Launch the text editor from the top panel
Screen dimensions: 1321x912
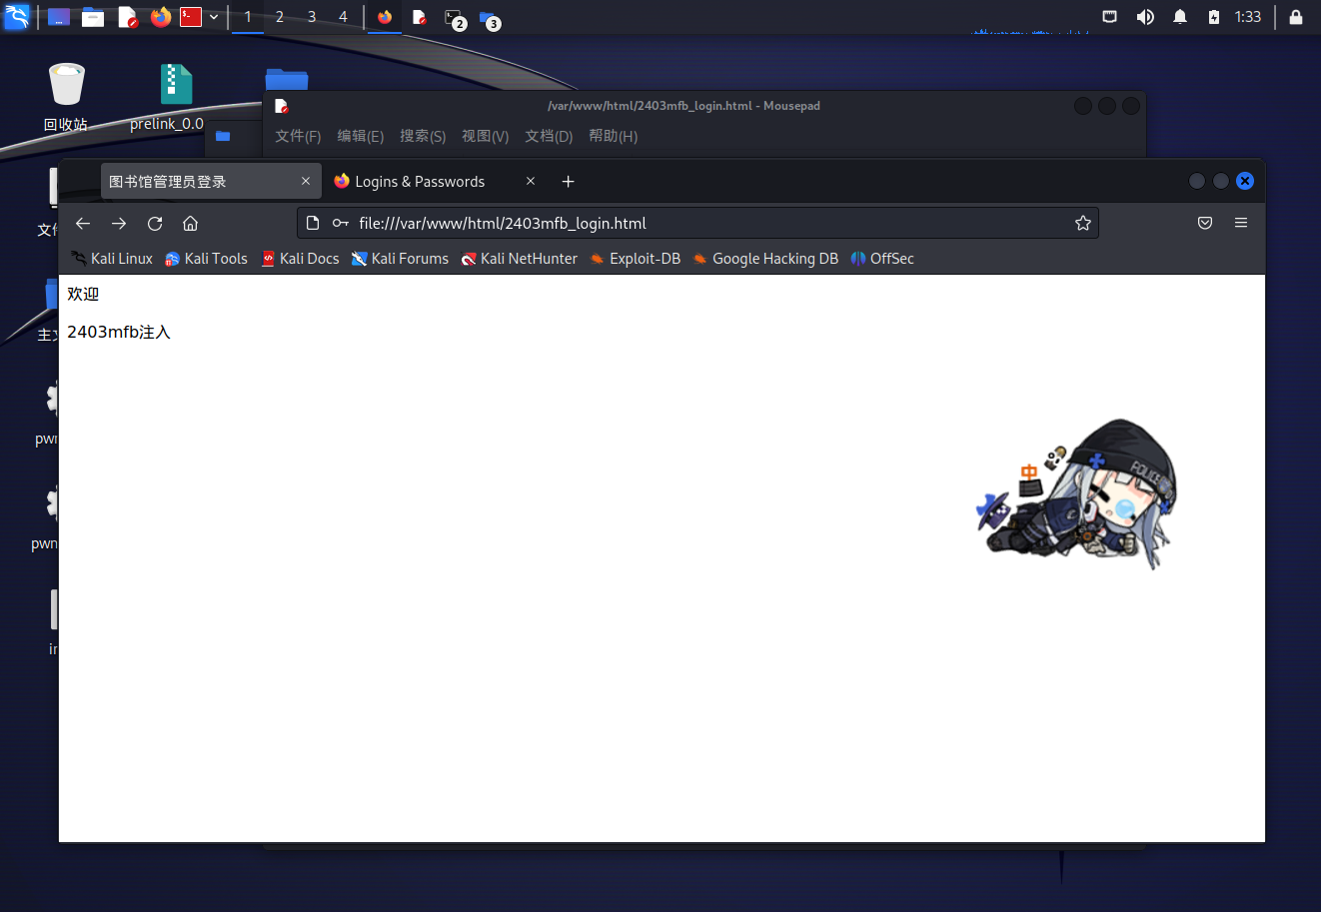click(127, 17)
